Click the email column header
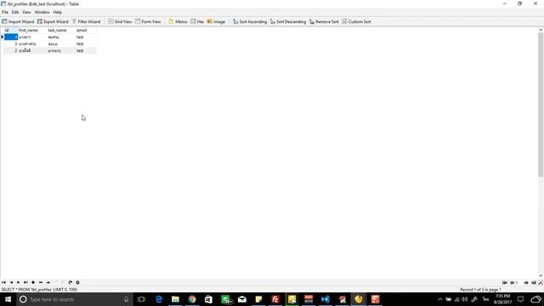Screen dimensions: 544x306 [86, 31]
